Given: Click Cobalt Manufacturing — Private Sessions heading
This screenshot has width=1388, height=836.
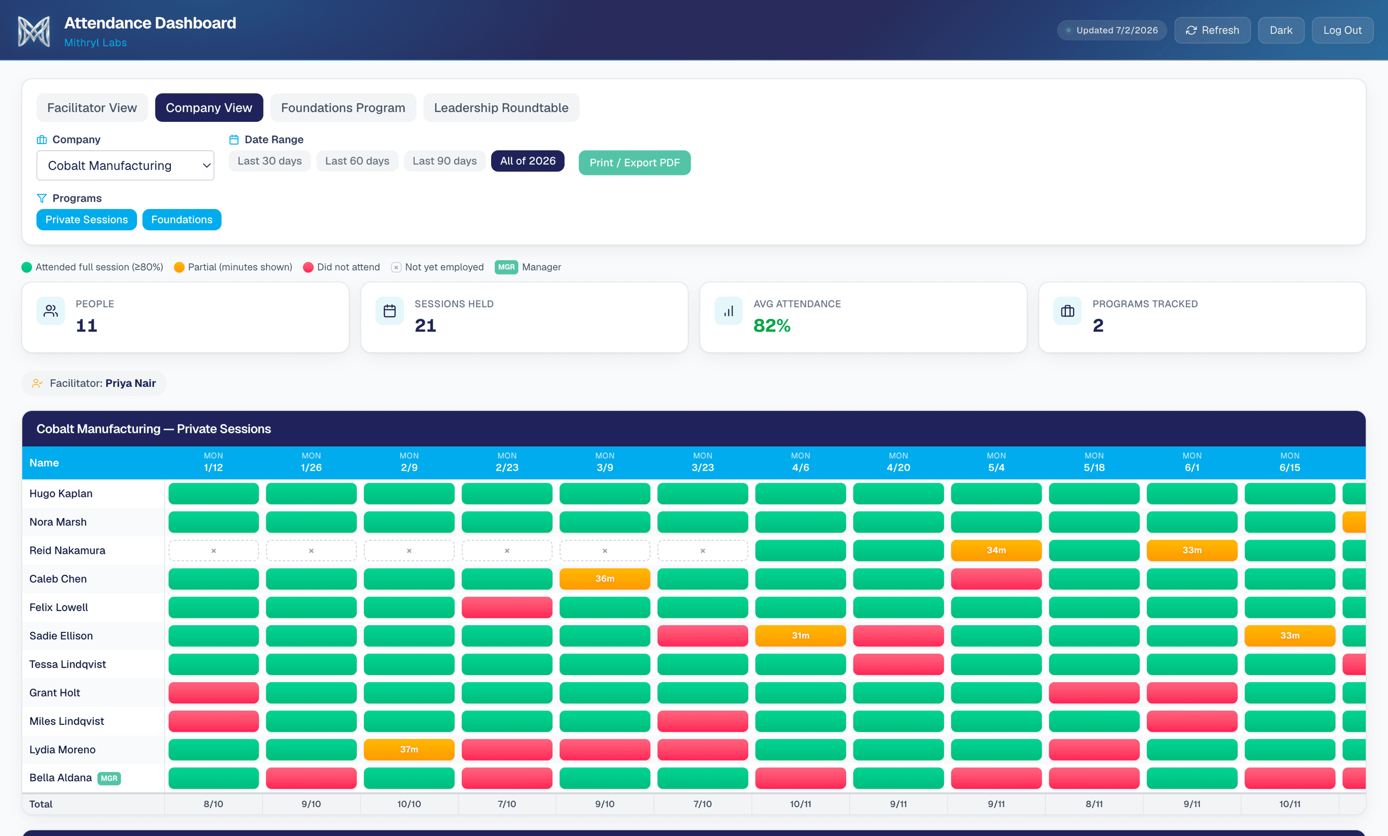Looking at the screenshot, I should pyautogui.click(x=154, y=429).
